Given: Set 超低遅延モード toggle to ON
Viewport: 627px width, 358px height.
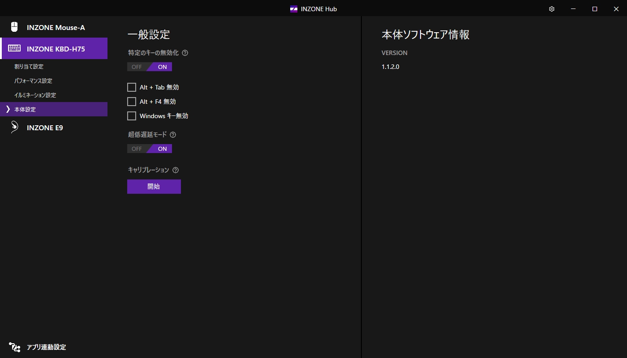Looking at the screenshot, I should tap(161, 149).
